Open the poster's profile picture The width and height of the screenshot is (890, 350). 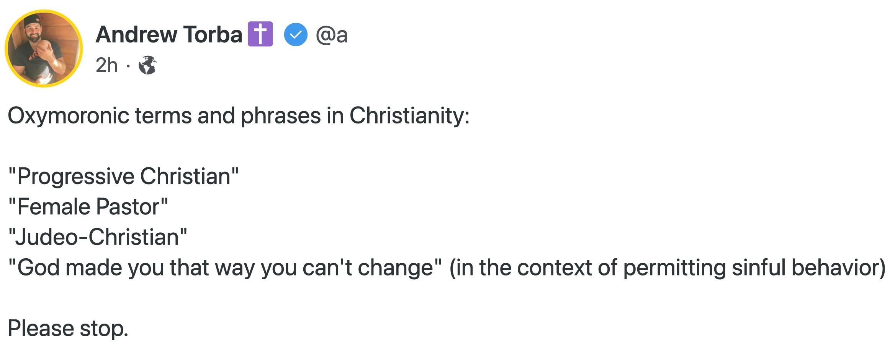pyautogui.click(x=44, y=49)
